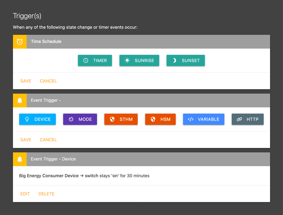Viewport: 283px width, 215px height.
Task: Click the link icon on the HTTP button
Action: [x=239, y=119]
